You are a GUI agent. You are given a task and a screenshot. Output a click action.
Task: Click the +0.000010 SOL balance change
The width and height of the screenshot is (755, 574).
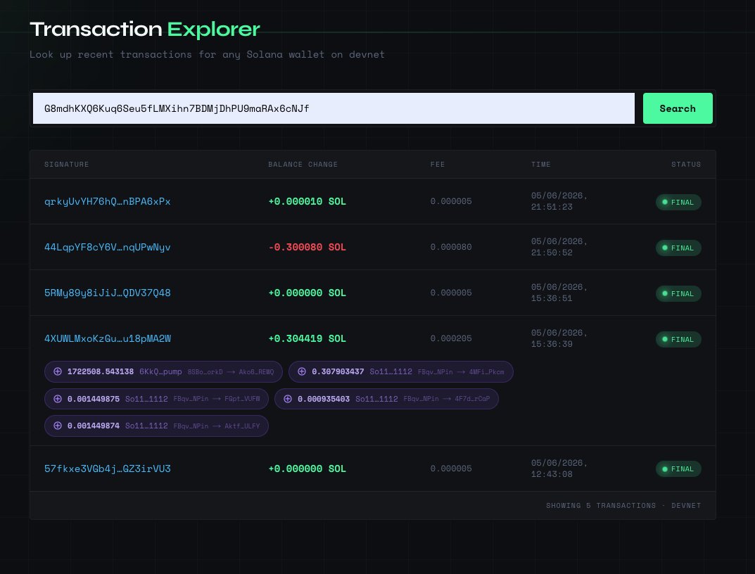(307, 201)
